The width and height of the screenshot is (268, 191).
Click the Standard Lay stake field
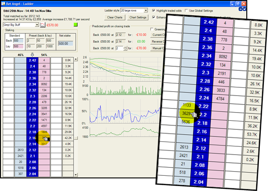[x=18, y=46]
